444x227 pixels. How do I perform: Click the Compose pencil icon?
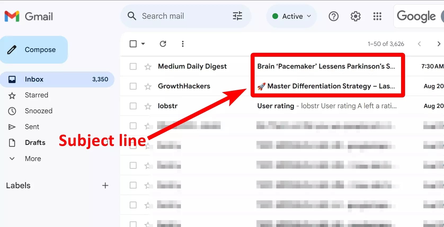(12, 50)
